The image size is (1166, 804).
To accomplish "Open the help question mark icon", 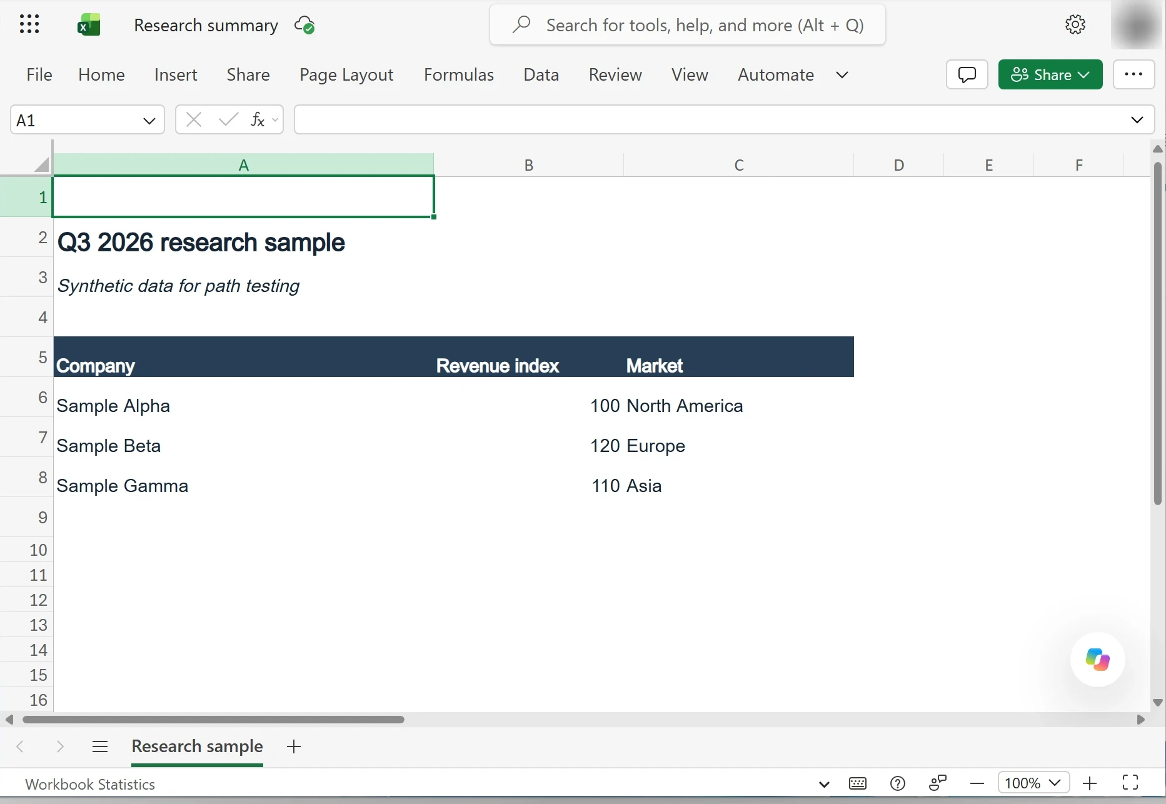I will (x=897, y=783).
